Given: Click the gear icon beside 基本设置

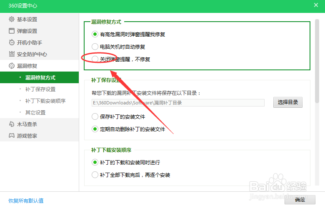Looking at the screenshot, I should pos(12,19).
